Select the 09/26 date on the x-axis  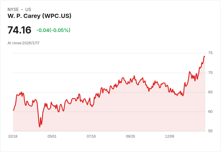[130, 136]
